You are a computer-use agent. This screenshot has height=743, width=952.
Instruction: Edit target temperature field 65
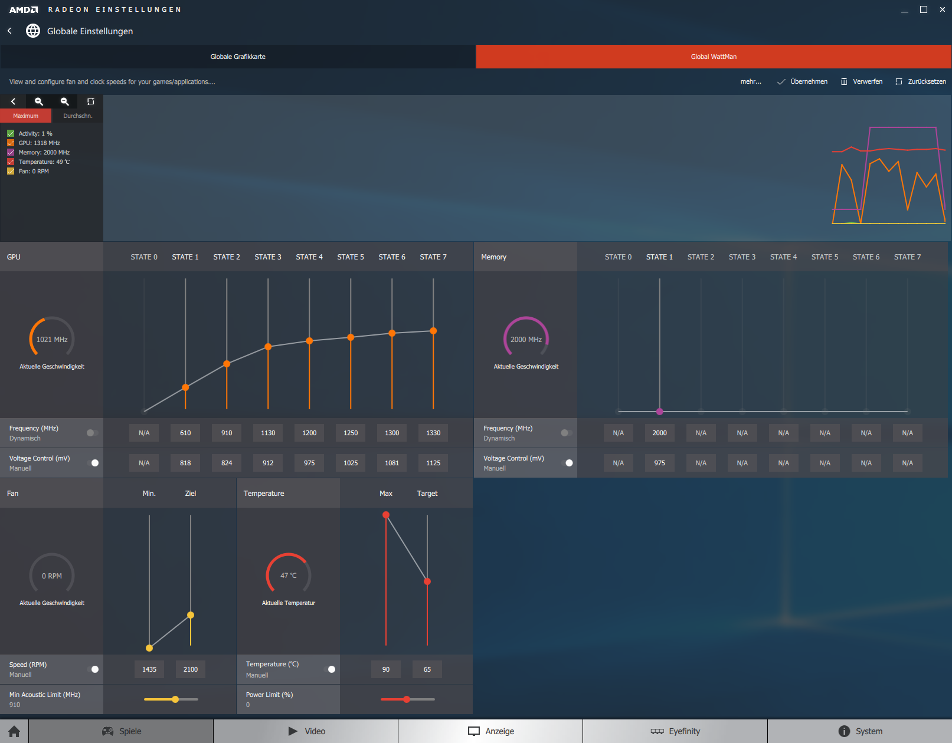[427, 669]
